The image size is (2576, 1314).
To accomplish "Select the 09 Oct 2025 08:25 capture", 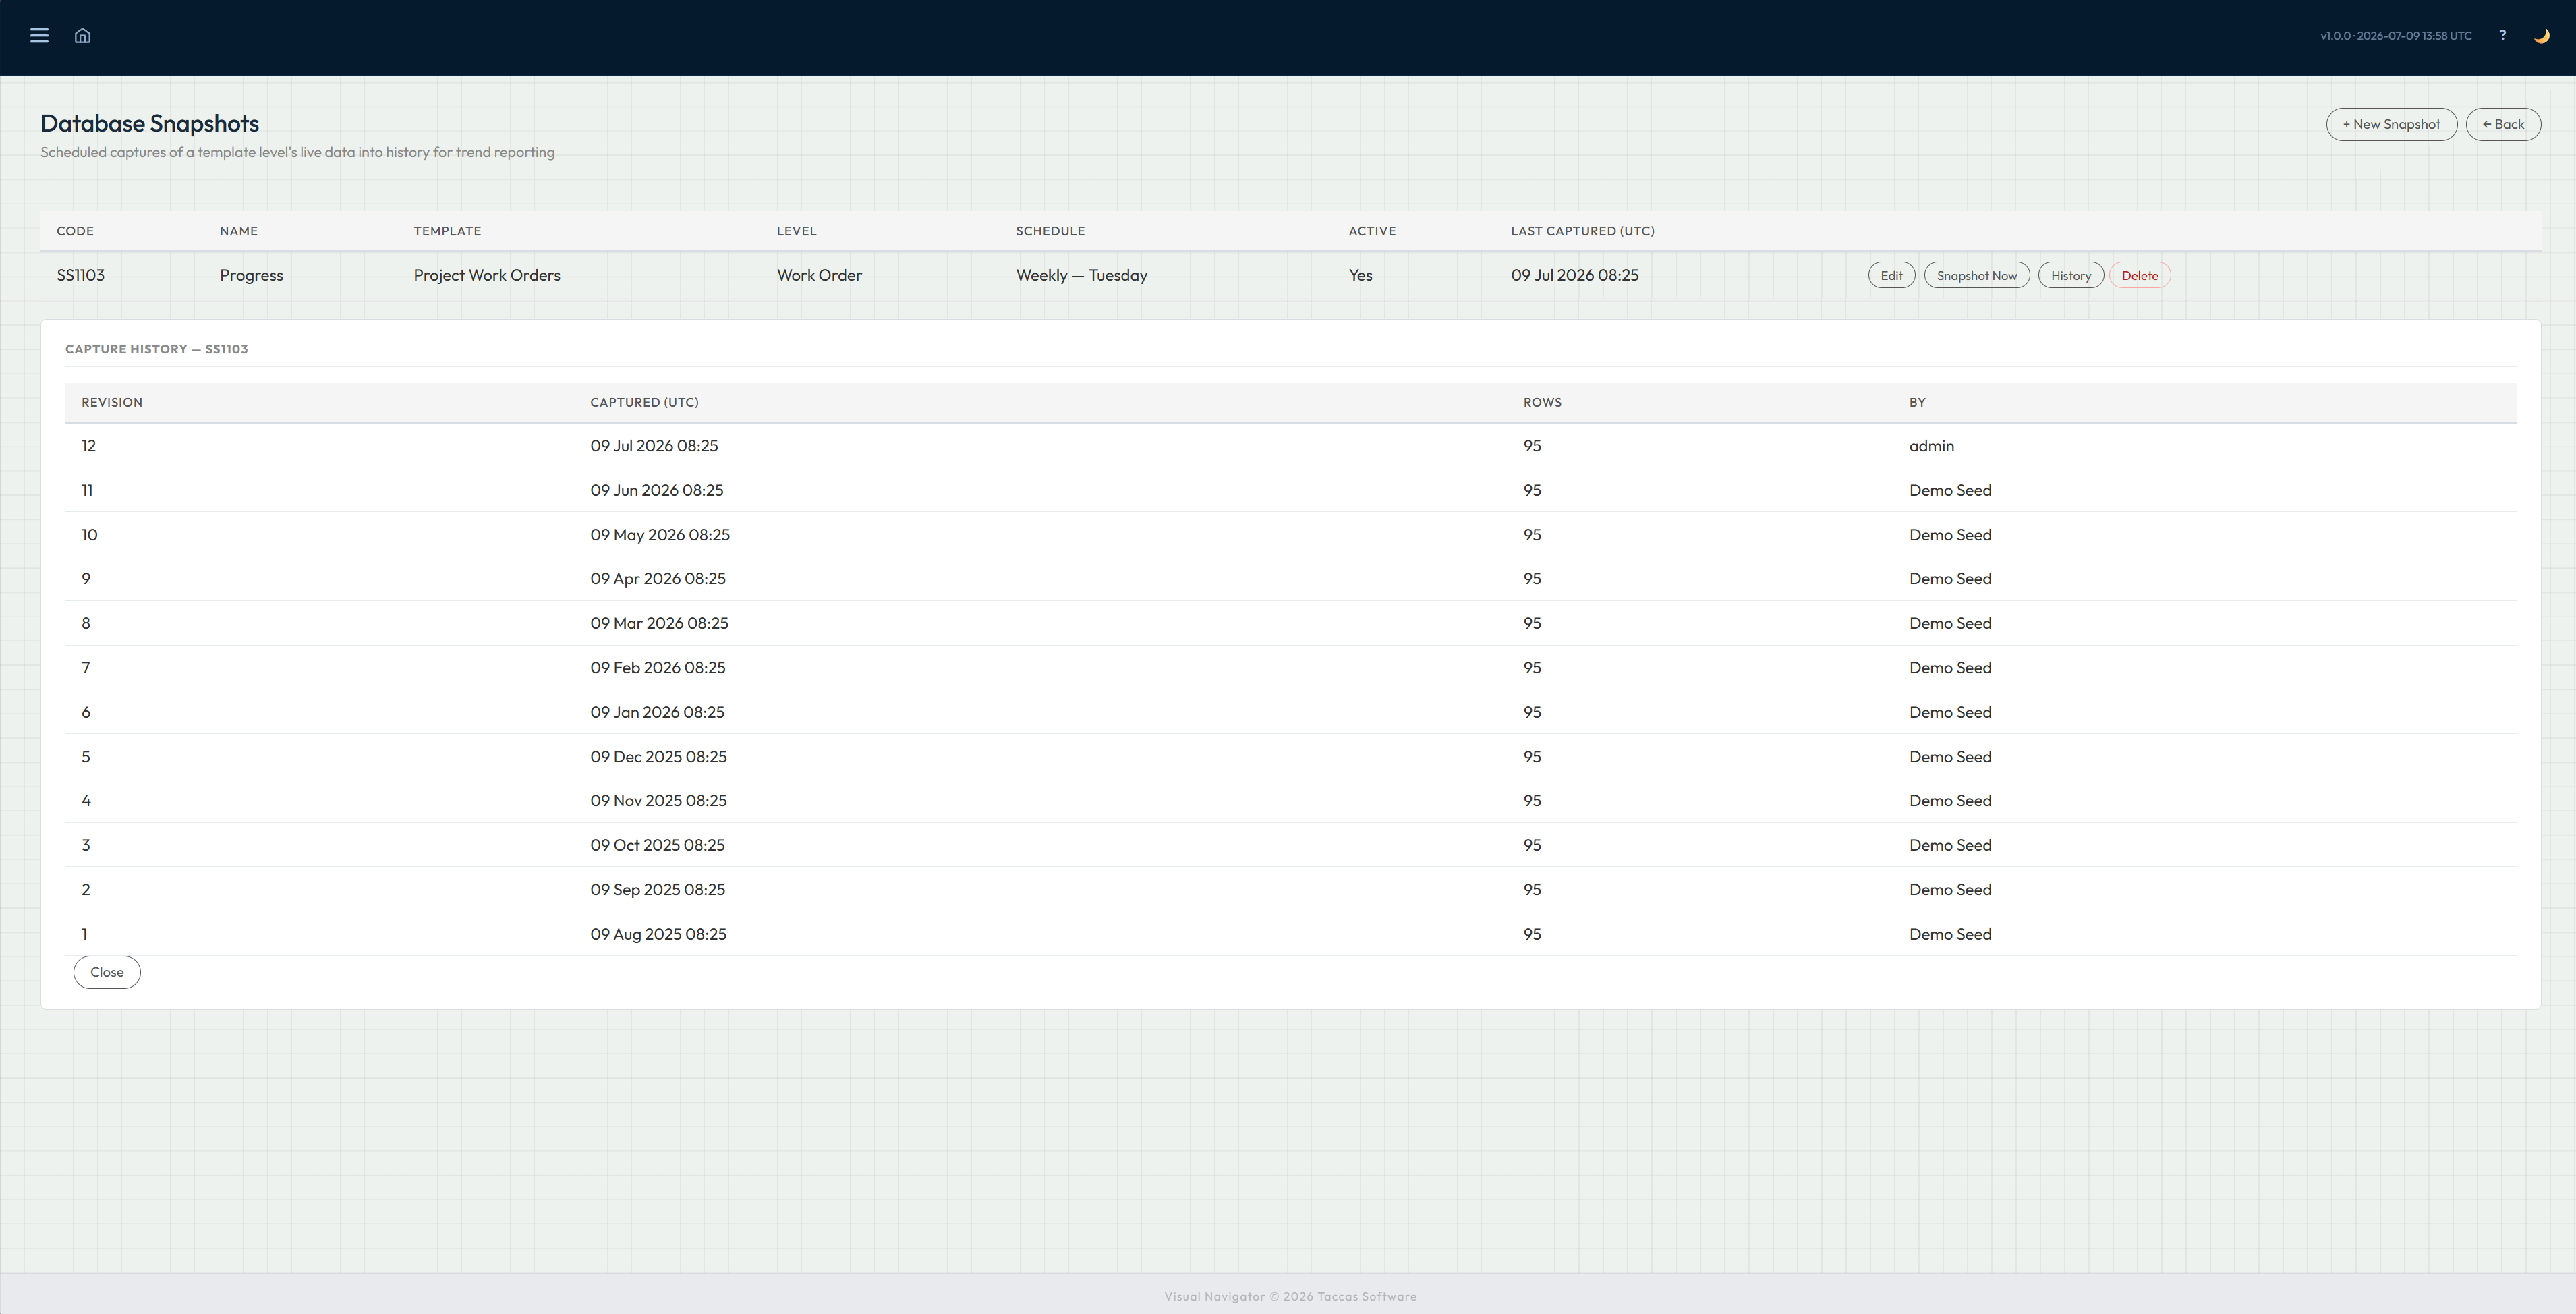I will point(657,845).
